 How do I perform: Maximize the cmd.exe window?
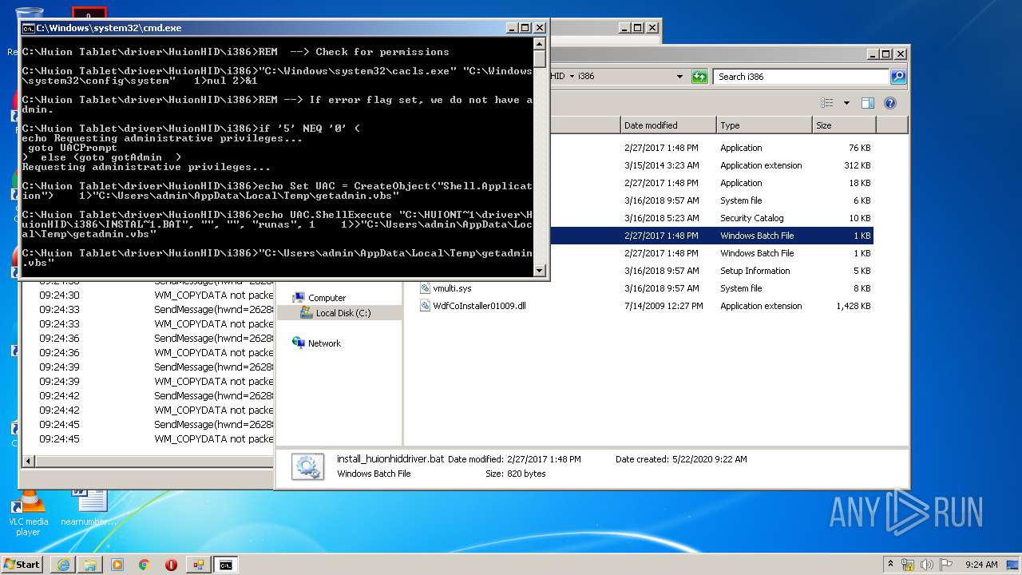[525, 28]
